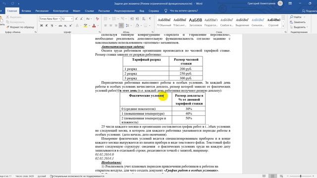Align text to the right
This screenshot has height=178, width=317.
pos(116,26)
